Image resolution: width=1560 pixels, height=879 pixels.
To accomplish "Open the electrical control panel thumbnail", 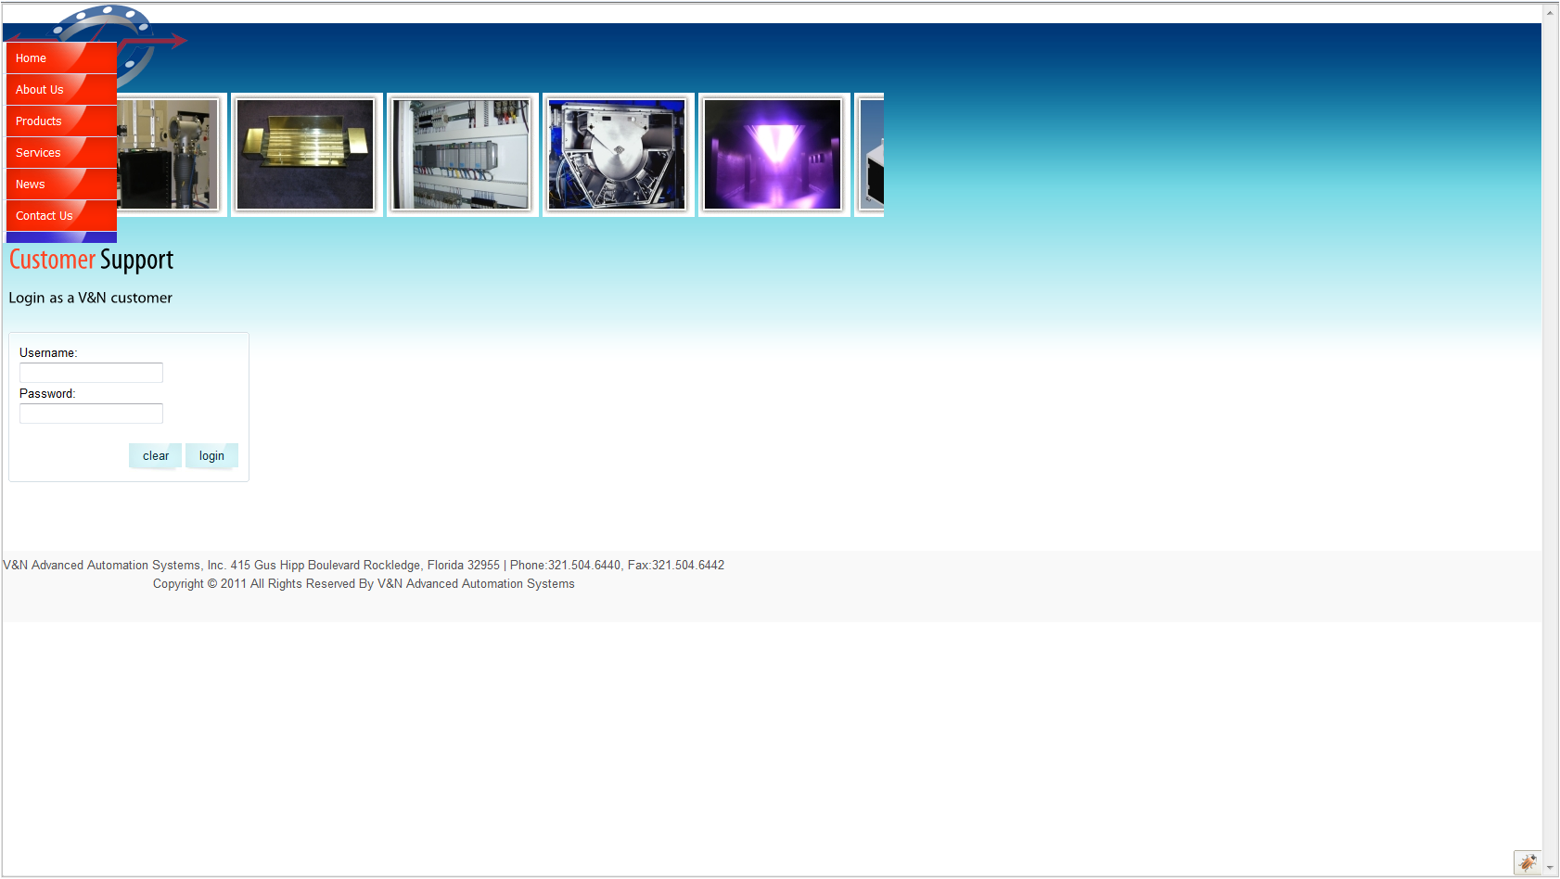I will click(462, 155).
